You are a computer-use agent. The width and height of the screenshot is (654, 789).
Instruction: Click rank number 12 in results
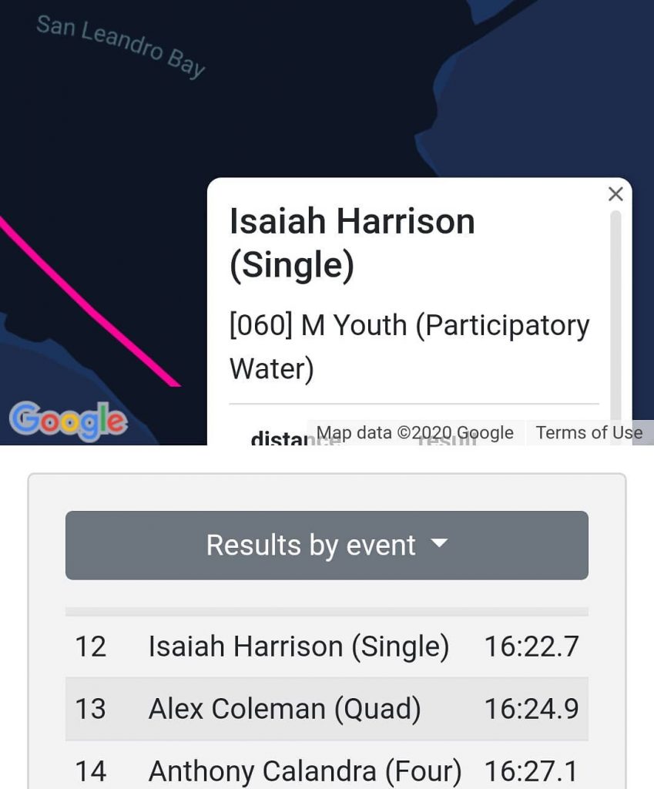[x=91, y=646]
